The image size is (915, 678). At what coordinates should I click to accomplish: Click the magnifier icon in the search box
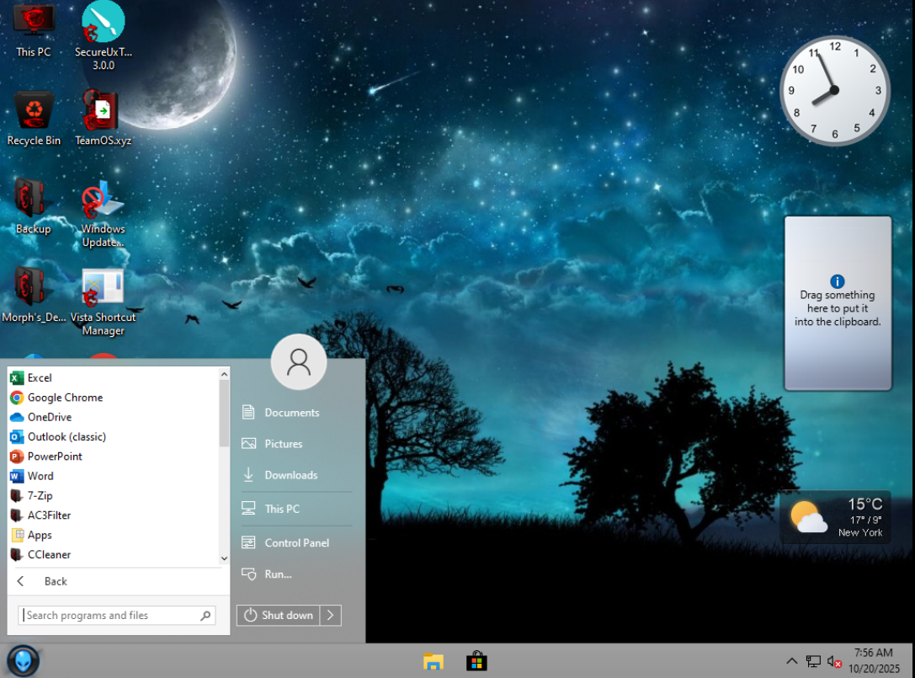(205, 616)
